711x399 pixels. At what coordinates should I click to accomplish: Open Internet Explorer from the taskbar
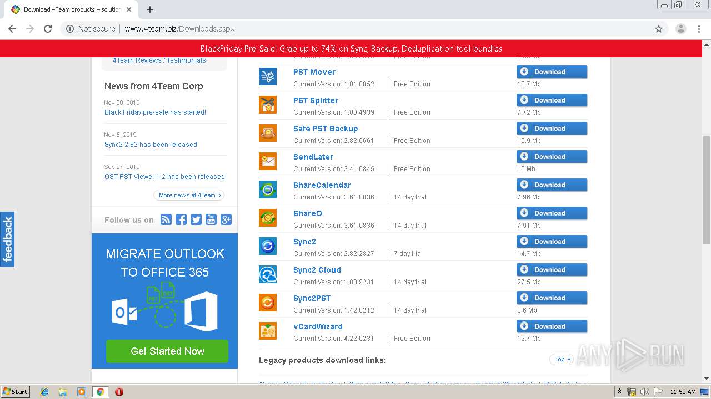[44, 392]
